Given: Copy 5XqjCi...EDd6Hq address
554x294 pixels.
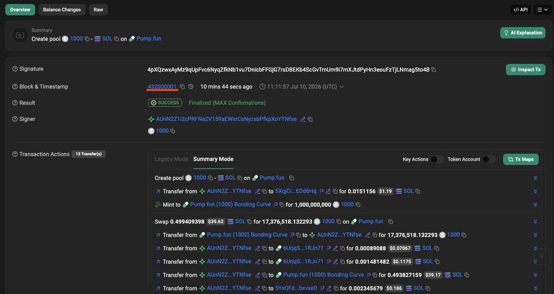Looking at the screenshot, I should (335, 191).
